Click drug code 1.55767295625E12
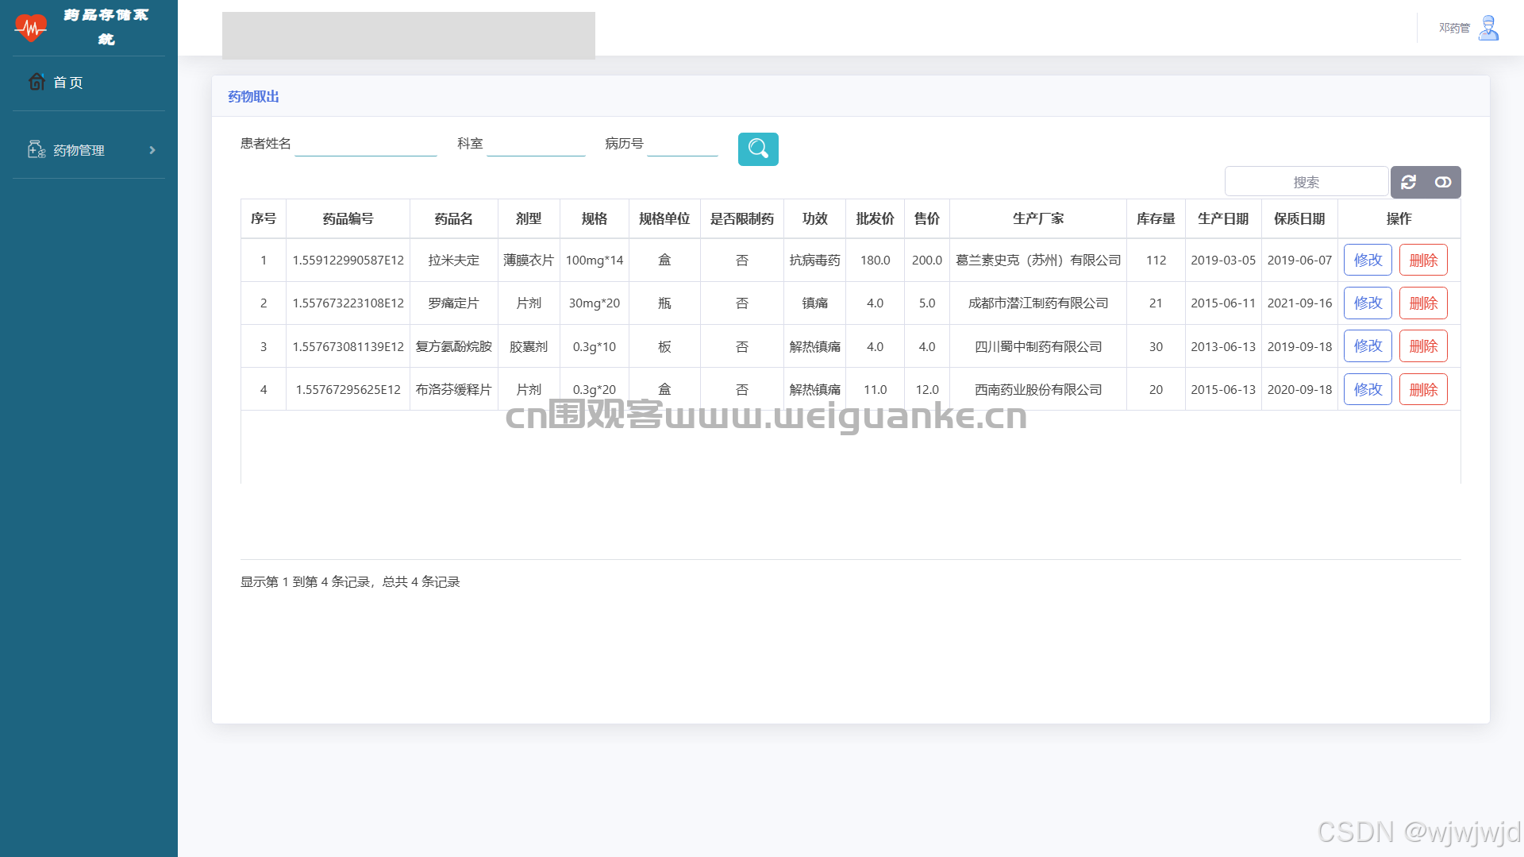Viewport: 1524px width, 857px height. point(348,390)
